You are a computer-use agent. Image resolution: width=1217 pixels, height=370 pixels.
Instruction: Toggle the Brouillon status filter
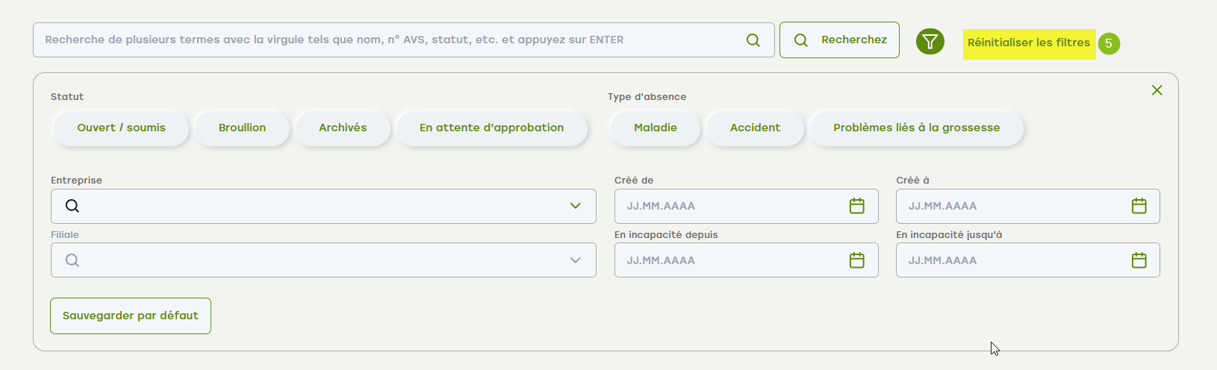pyautogui.click(x=242, y=128)
